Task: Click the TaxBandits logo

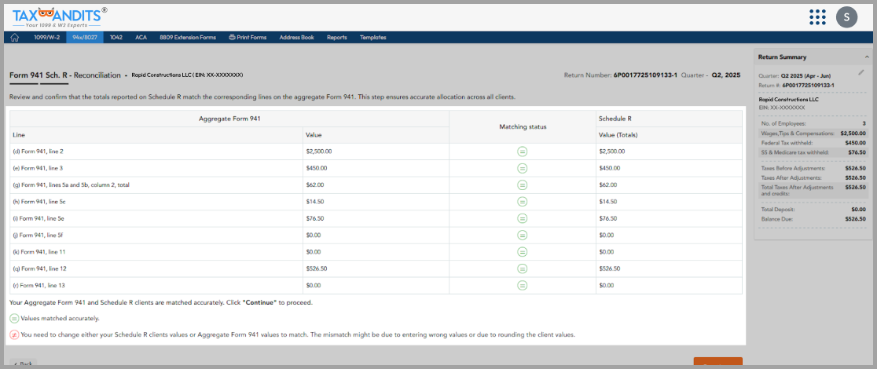Action: (60, 16)
